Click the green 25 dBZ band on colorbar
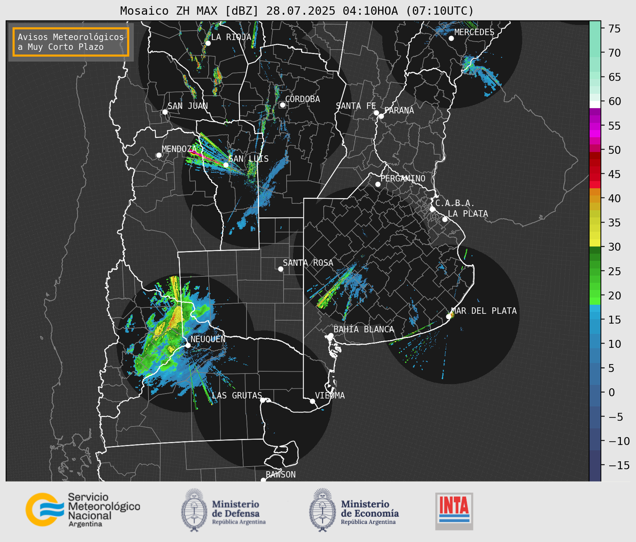 click(595, 271)
